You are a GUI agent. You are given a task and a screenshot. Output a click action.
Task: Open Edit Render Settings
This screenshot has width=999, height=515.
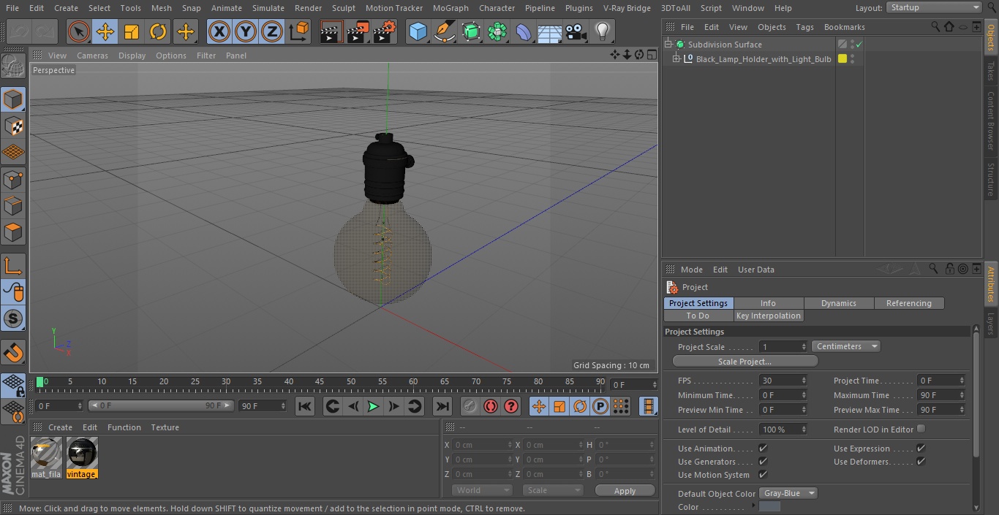point(385,31)
